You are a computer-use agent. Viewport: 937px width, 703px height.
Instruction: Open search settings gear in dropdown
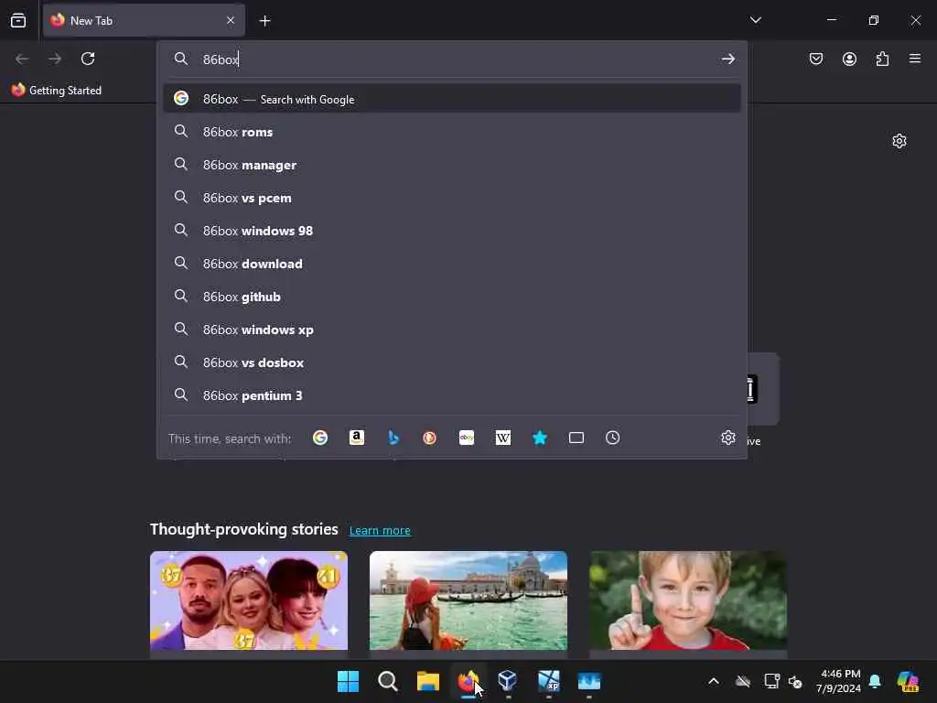click(727, 438)
